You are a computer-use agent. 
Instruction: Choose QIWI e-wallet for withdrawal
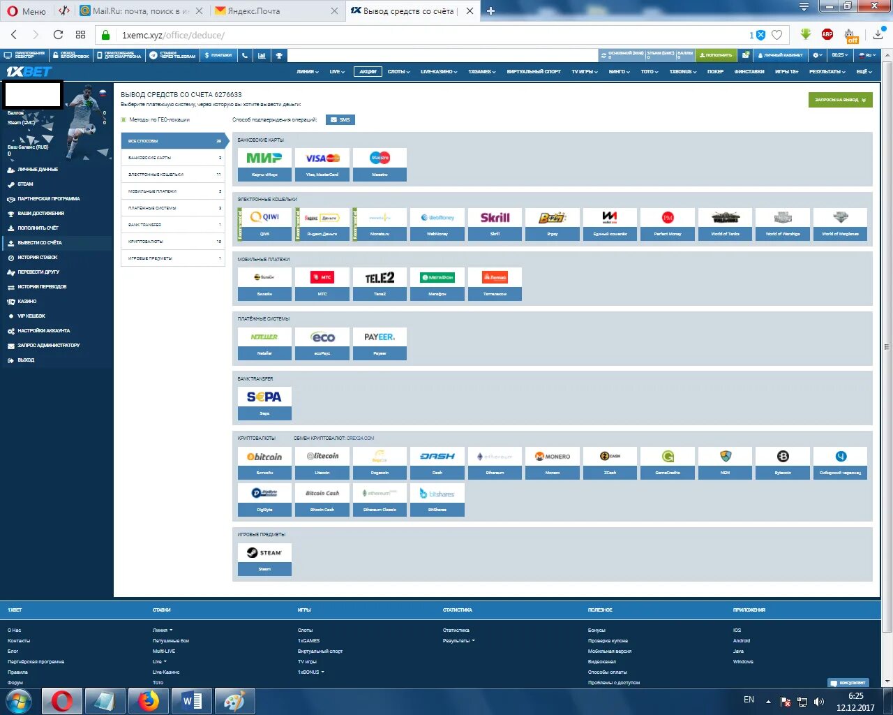(x=264, y=224)
